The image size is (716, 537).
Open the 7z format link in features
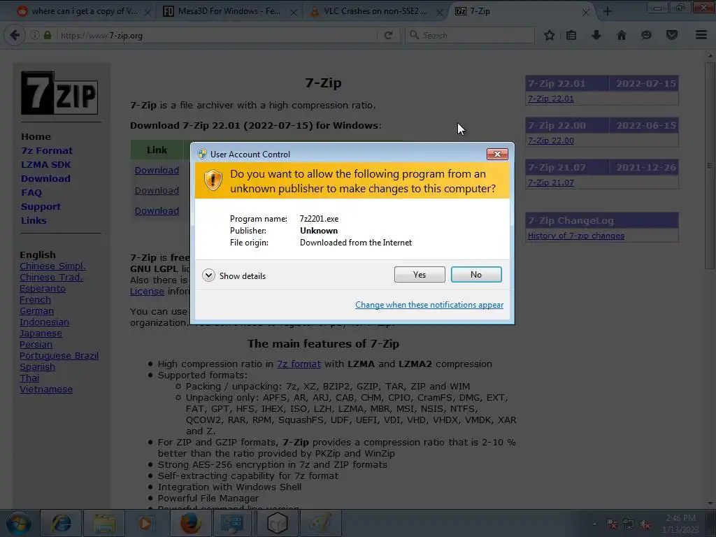click(x=299, y=364)
